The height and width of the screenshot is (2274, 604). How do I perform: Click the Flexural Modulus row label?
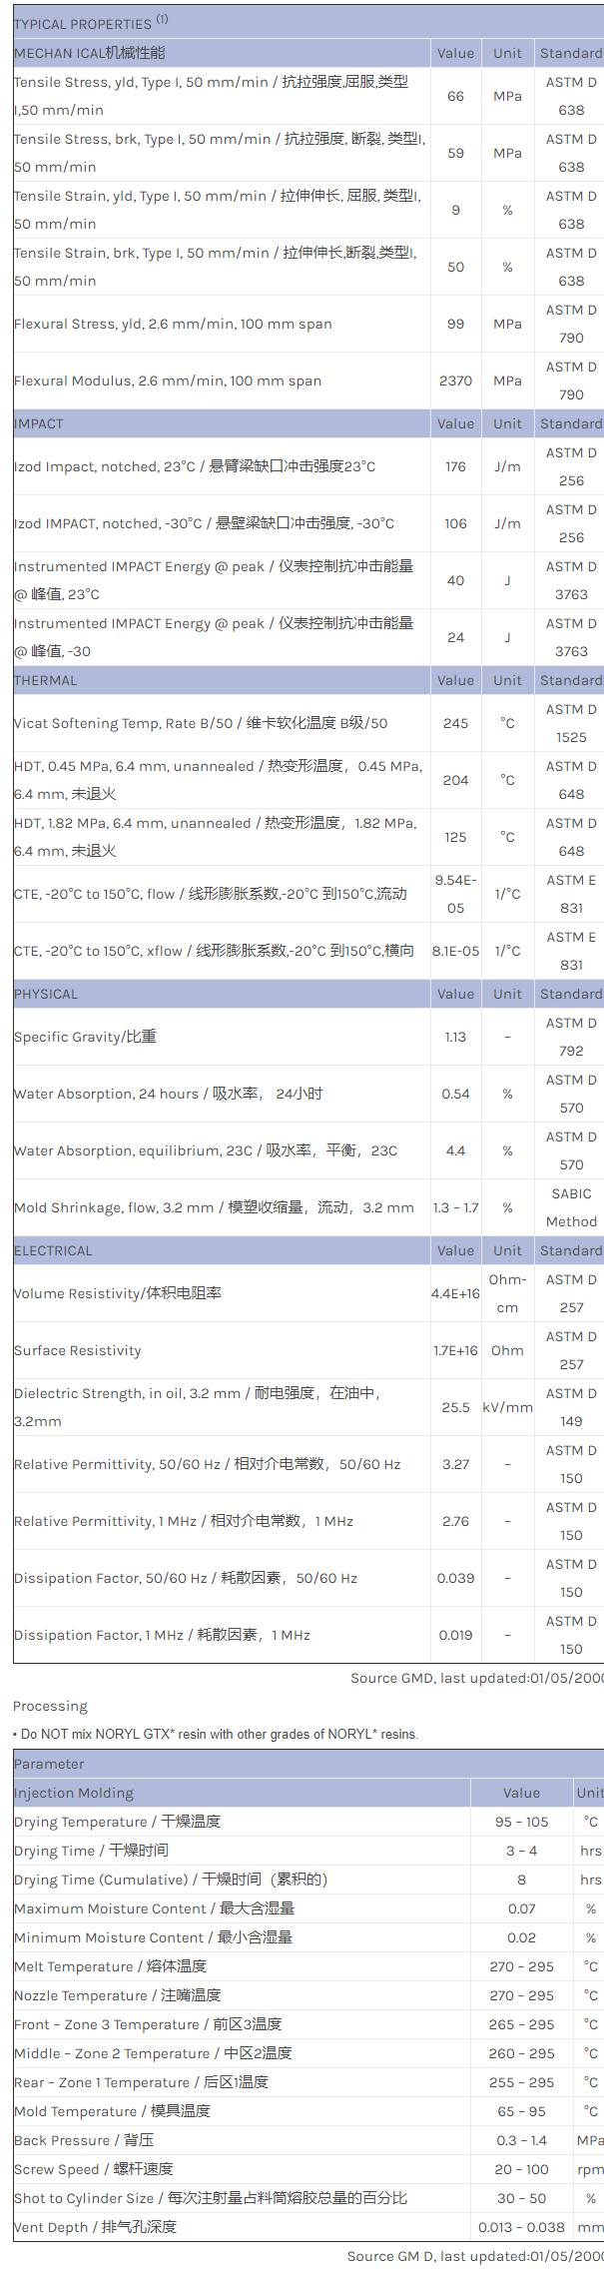point(168,380)
